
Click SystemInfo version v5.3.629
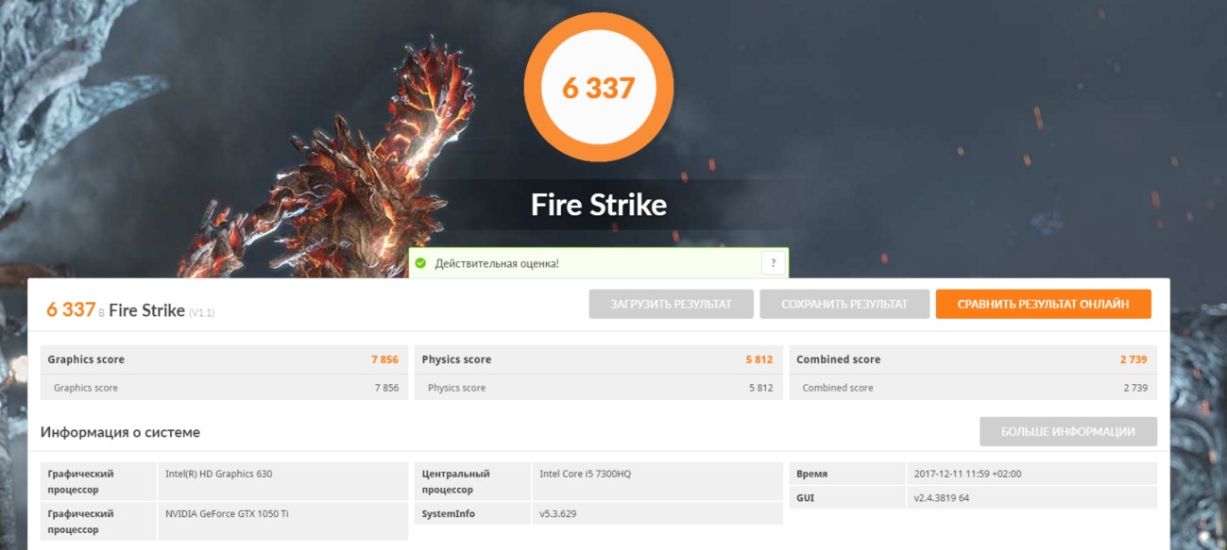(558, 514)
